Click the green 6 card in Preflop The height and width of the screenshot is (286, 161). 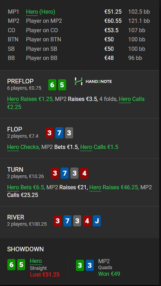click(52, 85)
